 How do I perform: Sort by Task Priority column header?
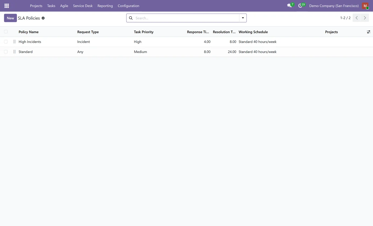144,32
